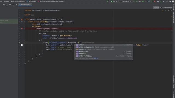
Task: Click the warning stripe mark in the scrollbar
Action: pyautogui.click(x=172, y=17)
